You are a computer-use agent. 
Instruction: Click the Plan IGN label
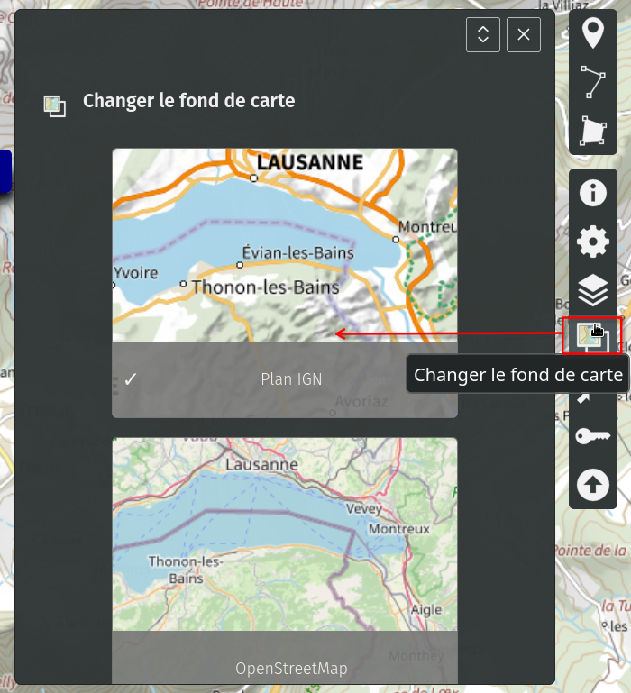click(291, 379)
